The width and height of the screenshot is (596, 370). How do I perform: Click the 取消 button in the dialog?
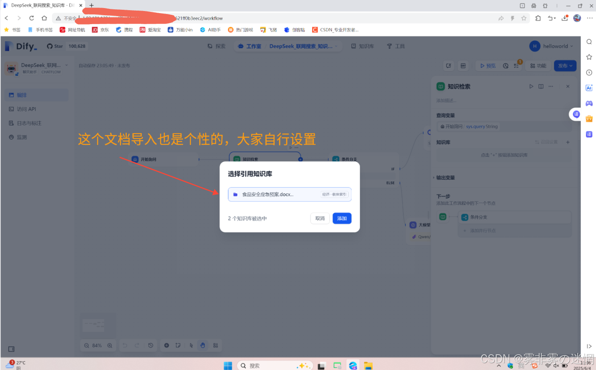point(320,218)
